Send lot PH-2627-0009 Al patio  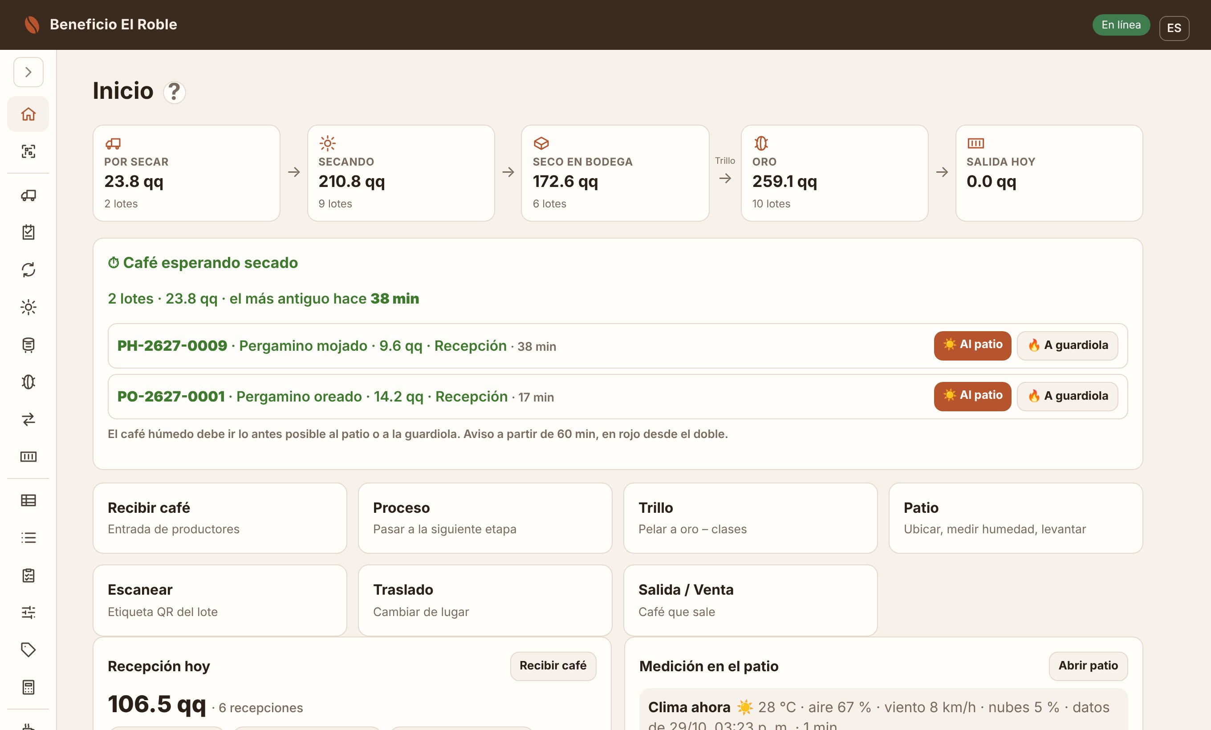tap(972, 346)
